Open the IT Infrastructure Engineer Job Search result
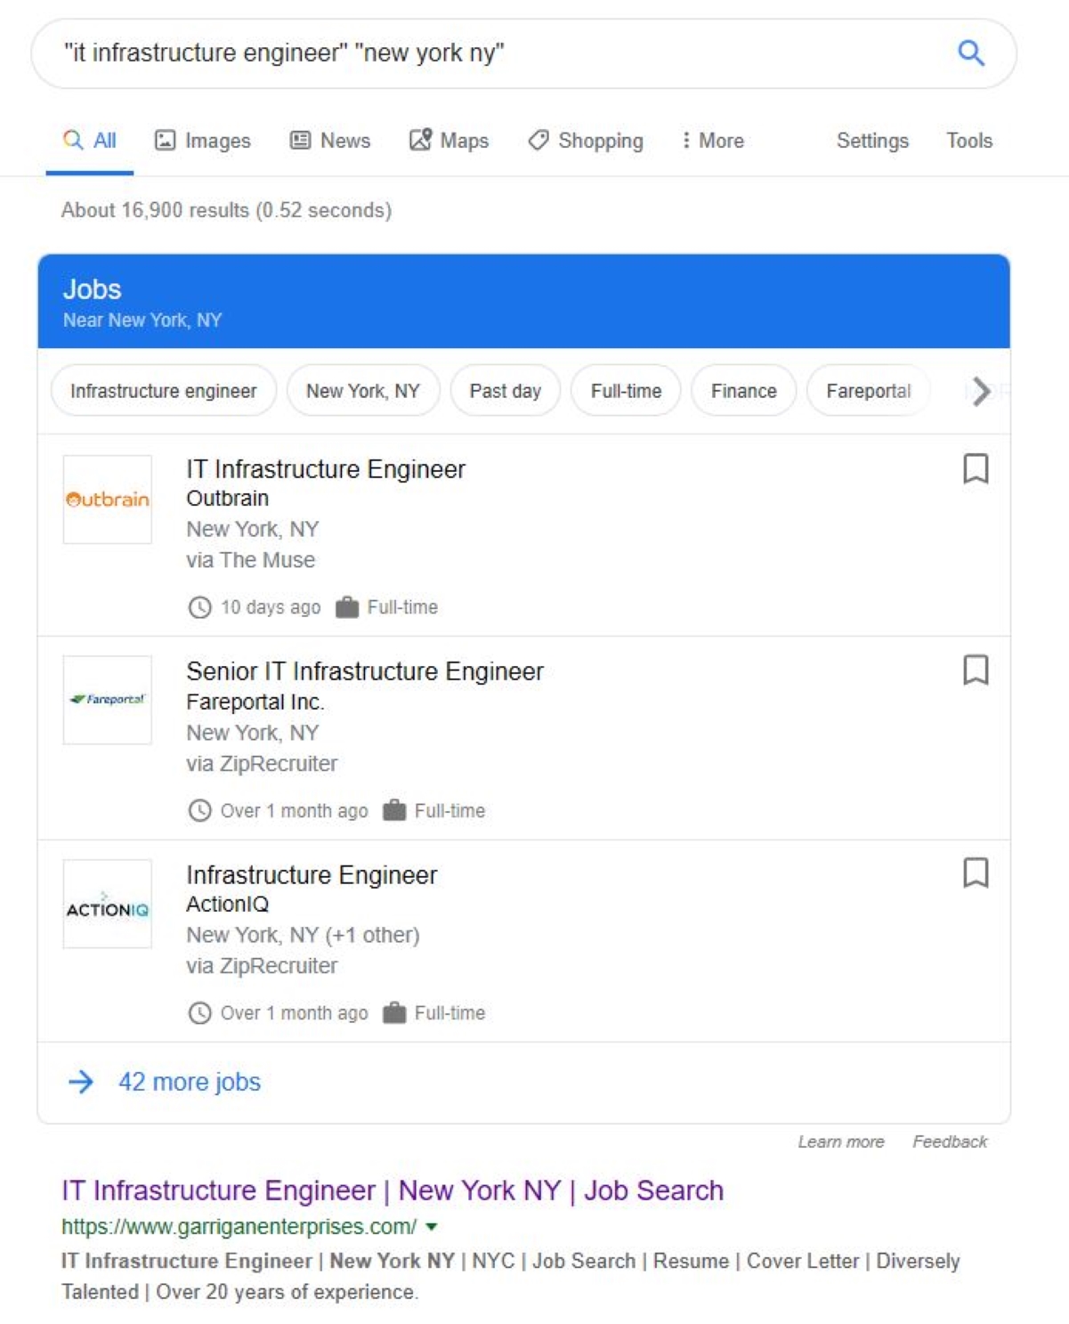The image size is (1069, 1324). (393, 1190)
